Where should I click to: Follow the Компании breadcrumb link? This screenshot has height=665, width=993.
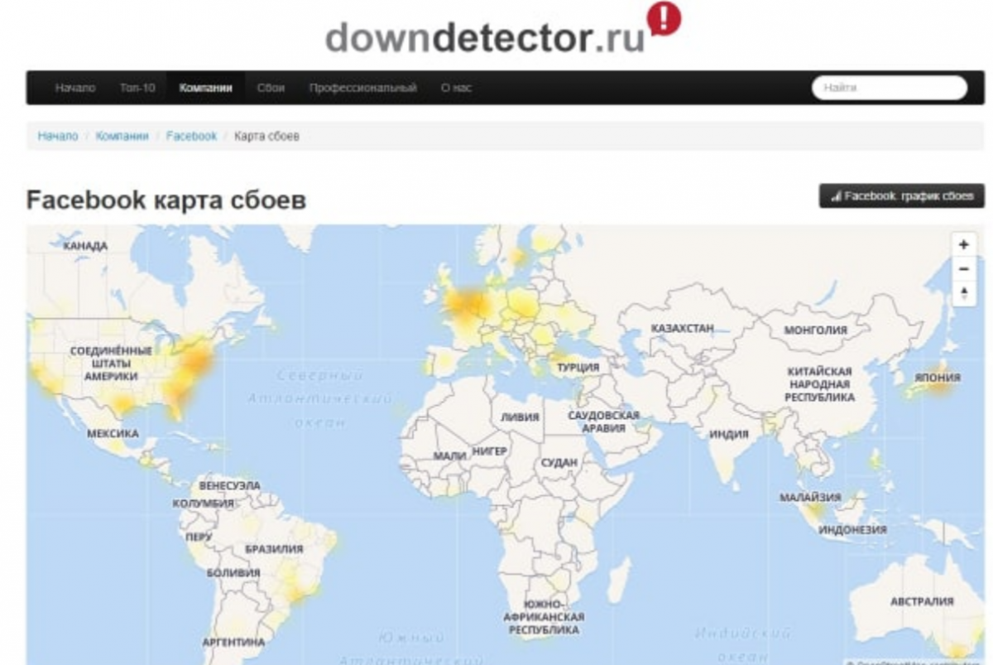pos(122,136)
